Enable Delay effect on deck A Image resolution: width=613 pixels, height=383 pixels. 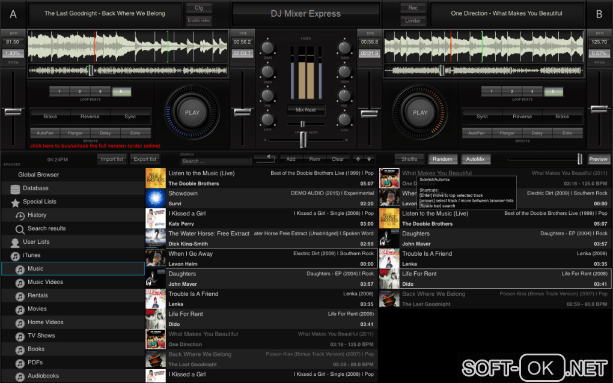click(x=105, y=133)
